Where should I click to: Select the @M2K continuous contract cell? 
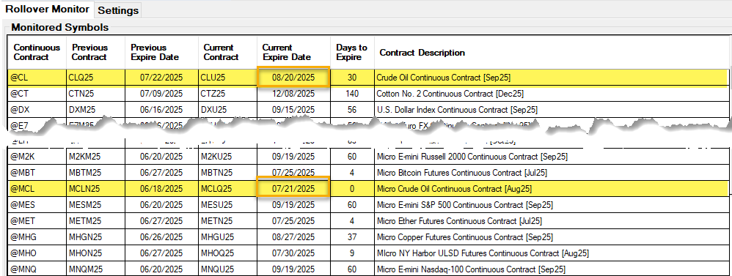click(37, 157)
